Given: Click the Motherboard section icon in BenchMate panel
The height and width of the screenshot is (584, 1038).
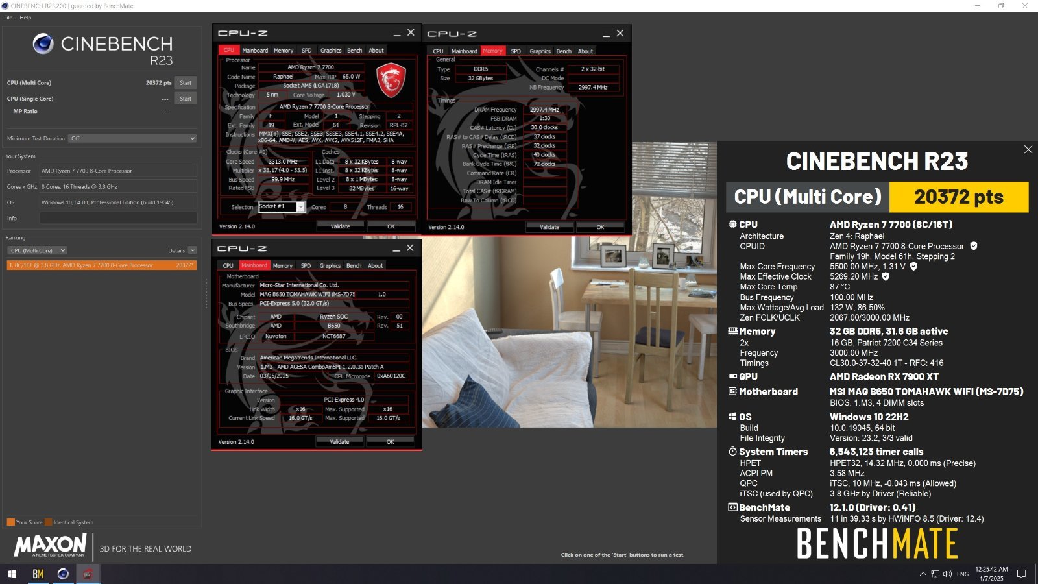Looking at the screenshot, I should click(x=732, y=392).
